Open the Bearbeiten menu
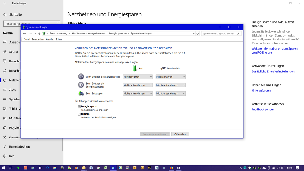 point(38,39)
